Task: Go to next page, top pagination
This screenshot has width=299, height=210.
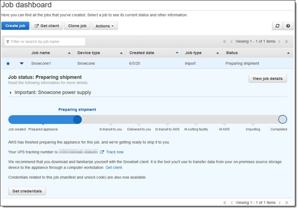Action: pos(280,41)
